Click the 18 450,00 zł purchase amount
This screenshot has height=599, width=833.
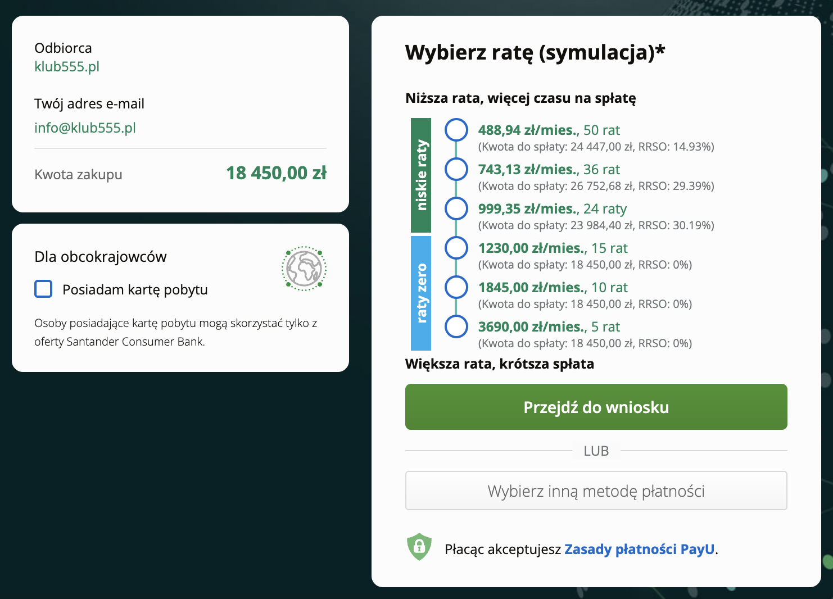pos(276,173)
